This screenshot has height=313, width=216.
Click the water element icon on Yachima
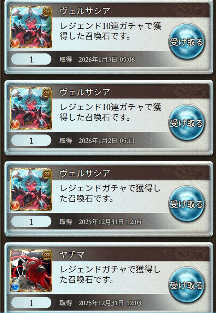(15, 287)
